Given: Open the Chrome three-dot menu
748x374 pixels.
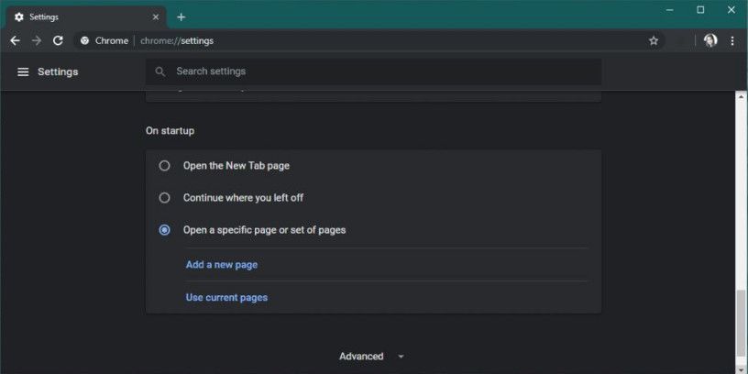Looking at the screenshot, I should [732, 40].
